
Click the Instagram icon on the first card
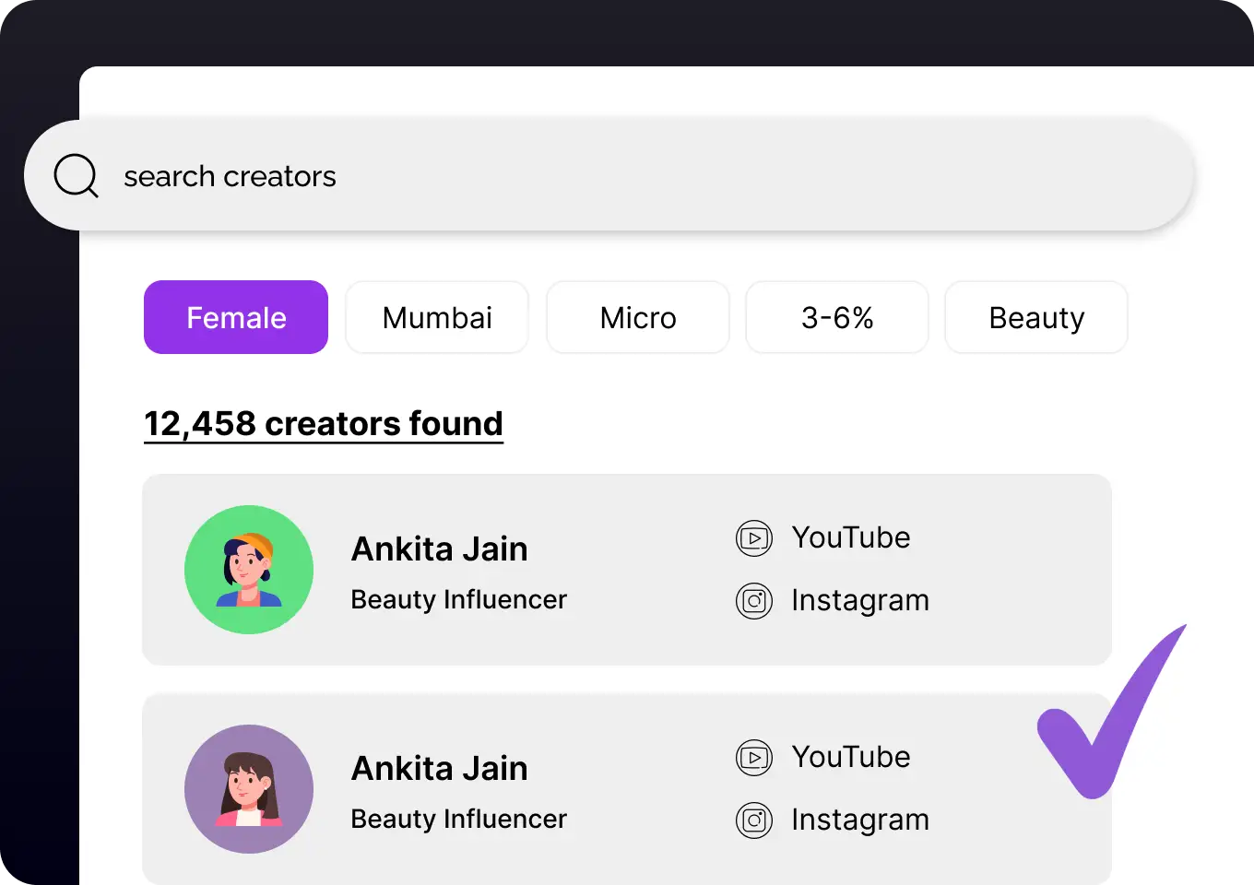pyautogui.click(x=754, y=600)
